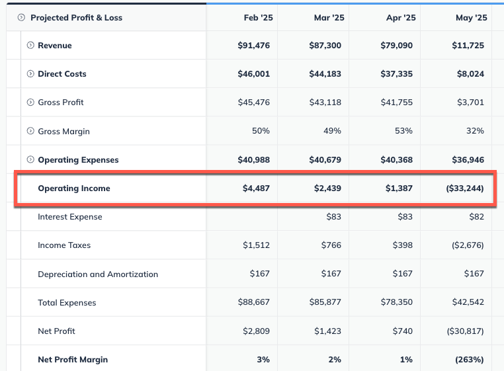Click Total Expenses value $42,542
504x371 pixels.
click(468, 302)
